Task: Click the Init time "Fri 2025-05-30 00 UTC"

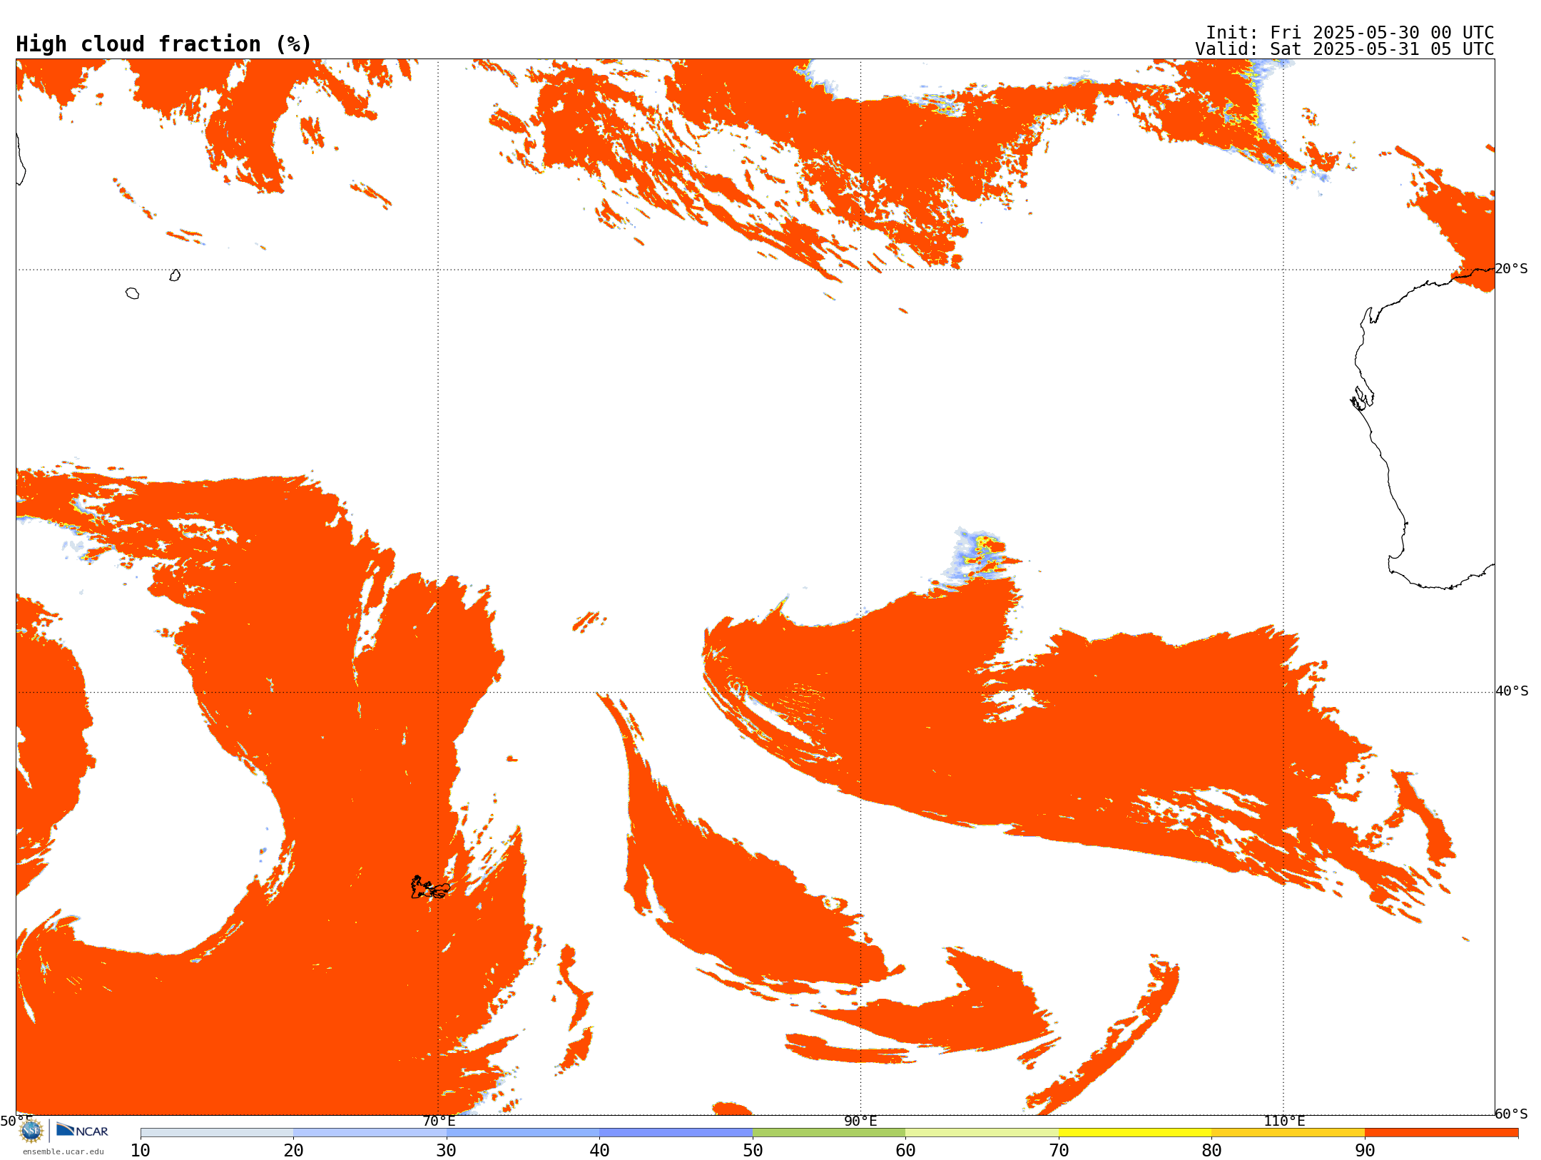Action: tap(1381, 33)
